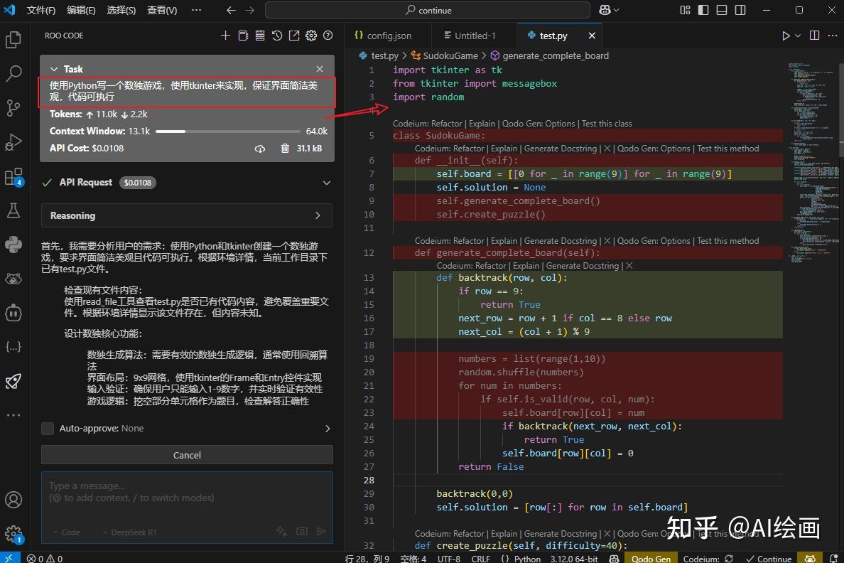The height and width of the screenshot is (563, 844).
Task: Open Roo Code task history icon
Action: coord(277,35)
